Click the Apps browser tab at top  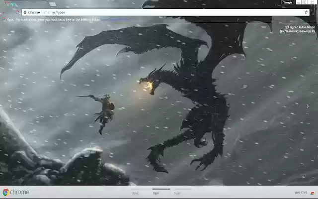click(24, 4)
